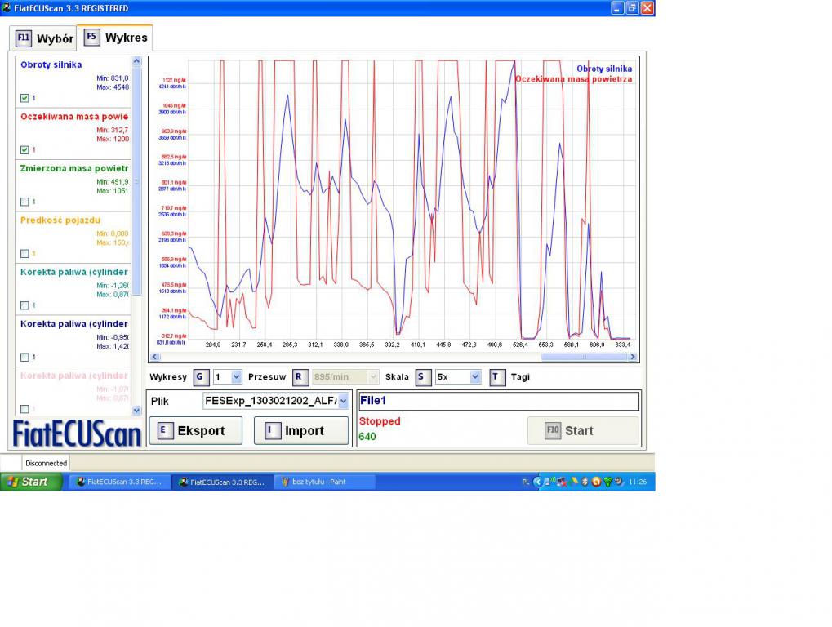832x627 pixels.
Task: Uncheck the Obroty silnika checkbox
Action: 24,98
